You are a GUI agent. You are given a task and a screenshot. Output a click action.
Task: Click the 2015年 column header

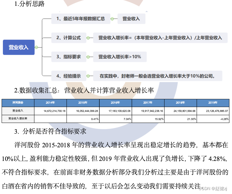(83, 103)
